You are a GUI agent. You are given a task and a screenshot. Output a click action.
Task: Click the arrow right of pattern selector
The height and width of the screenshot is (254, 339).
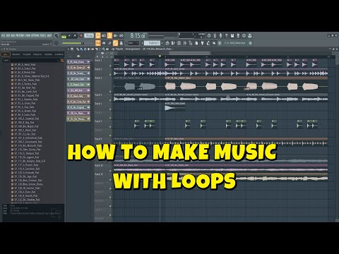tap(162, 43)
